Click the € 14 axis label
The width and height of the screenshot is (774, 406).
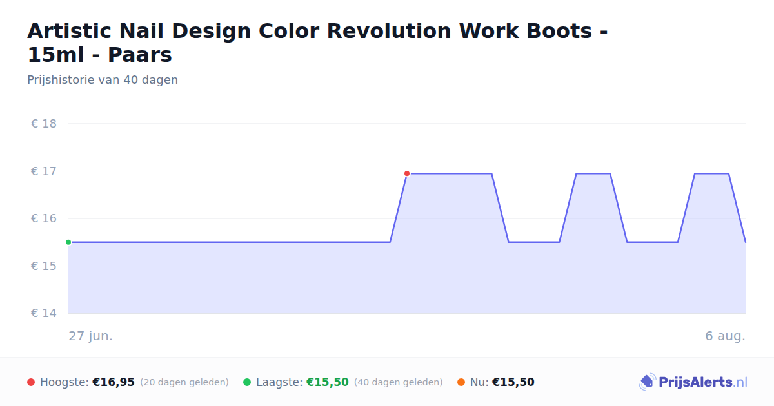coord(44,313)
